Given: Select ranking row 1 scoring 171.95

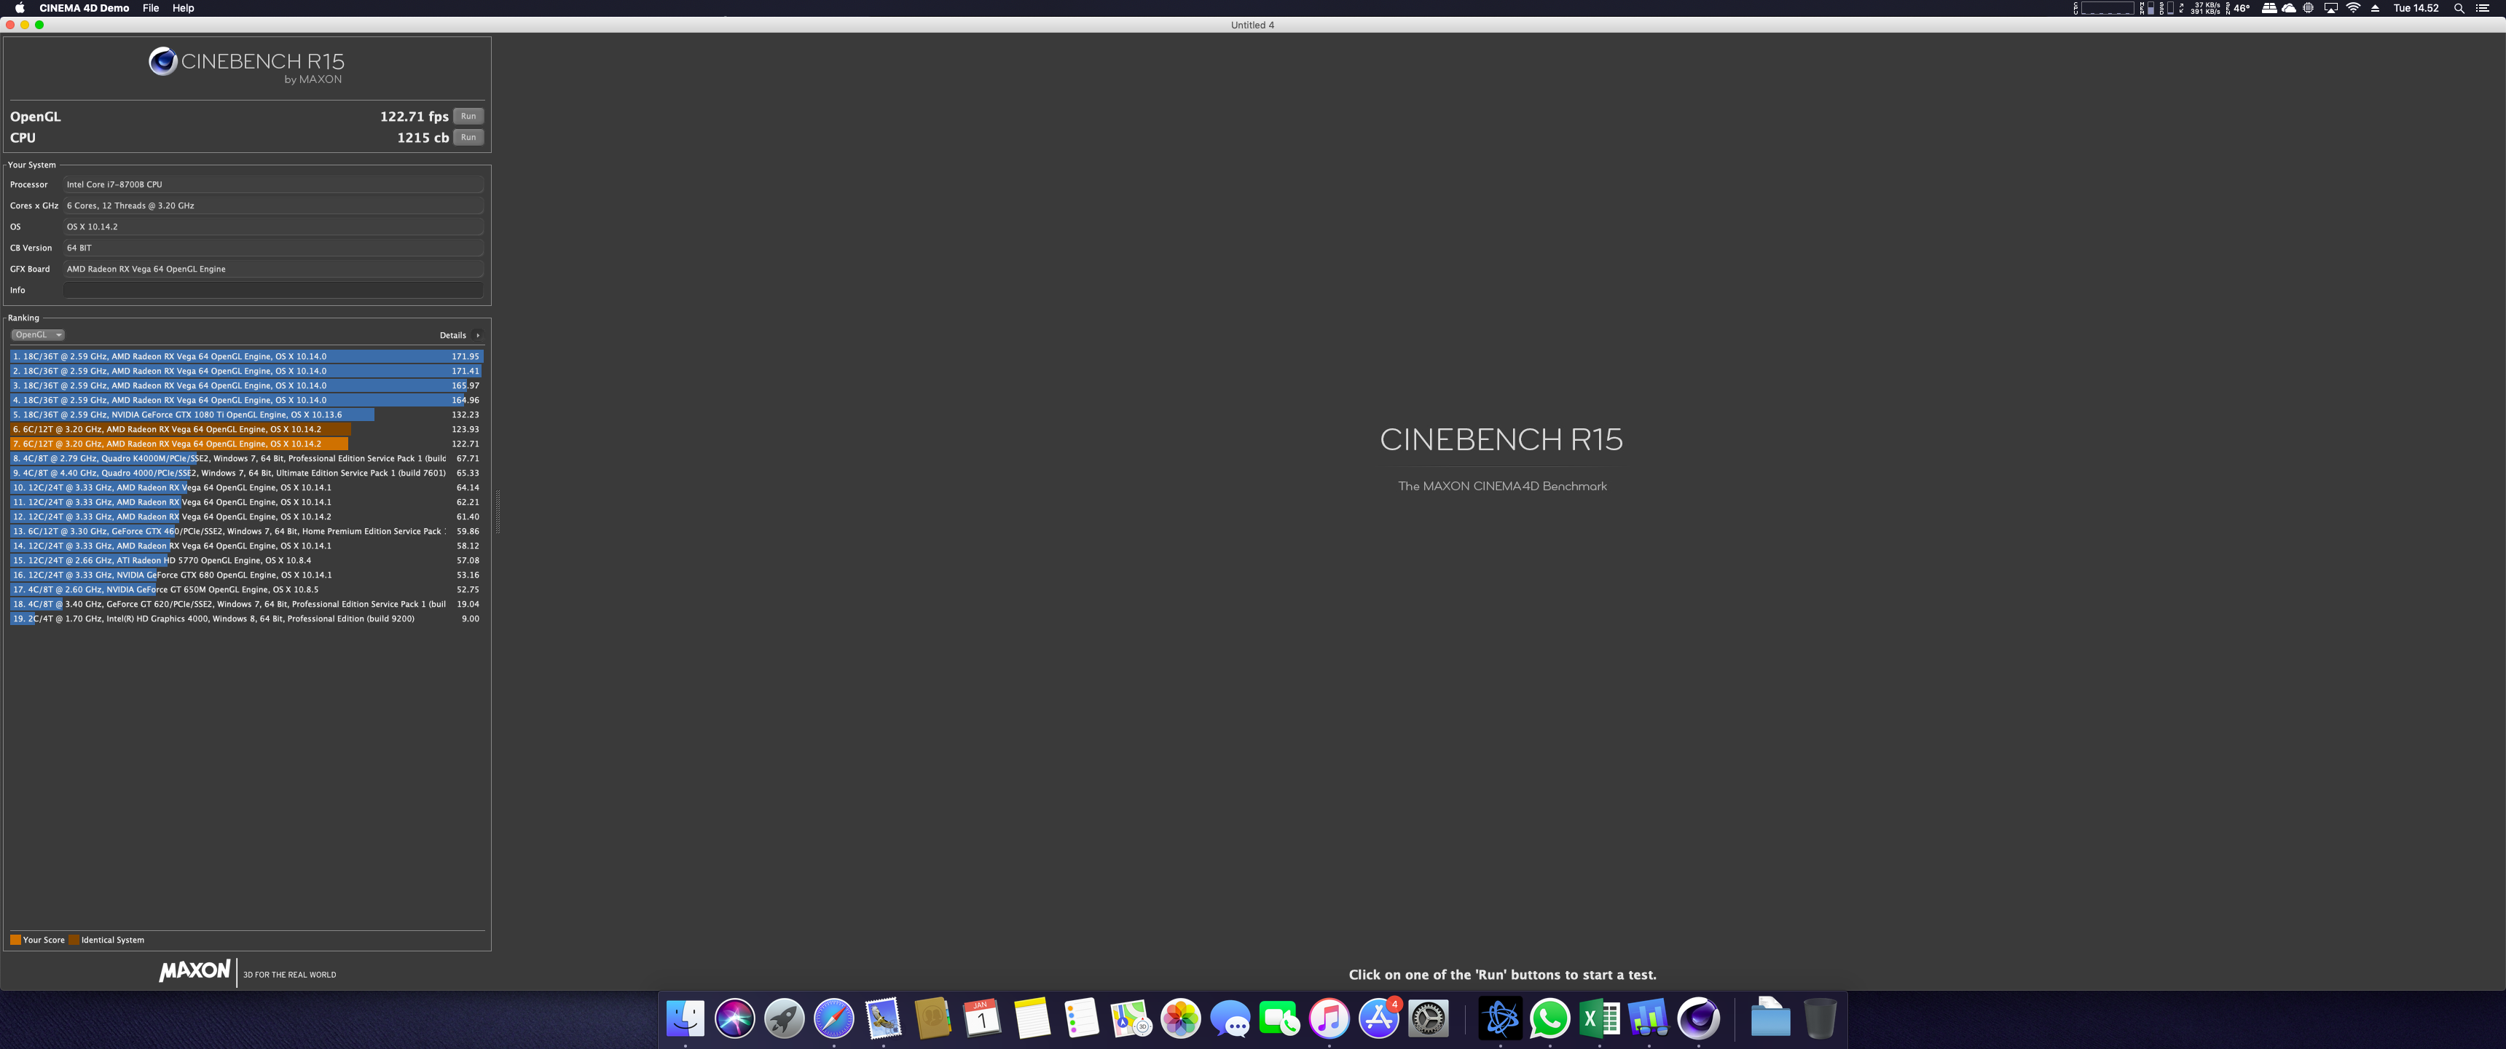Looking at the screenshot, I should pyautogui.click(x=246, y=356).
